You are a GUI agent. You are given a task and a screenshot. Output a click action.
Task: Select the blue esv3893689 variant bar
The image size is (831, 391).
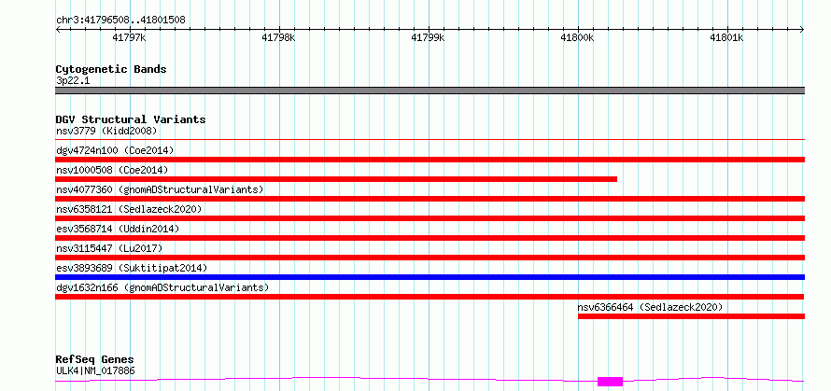pos(430,277)
